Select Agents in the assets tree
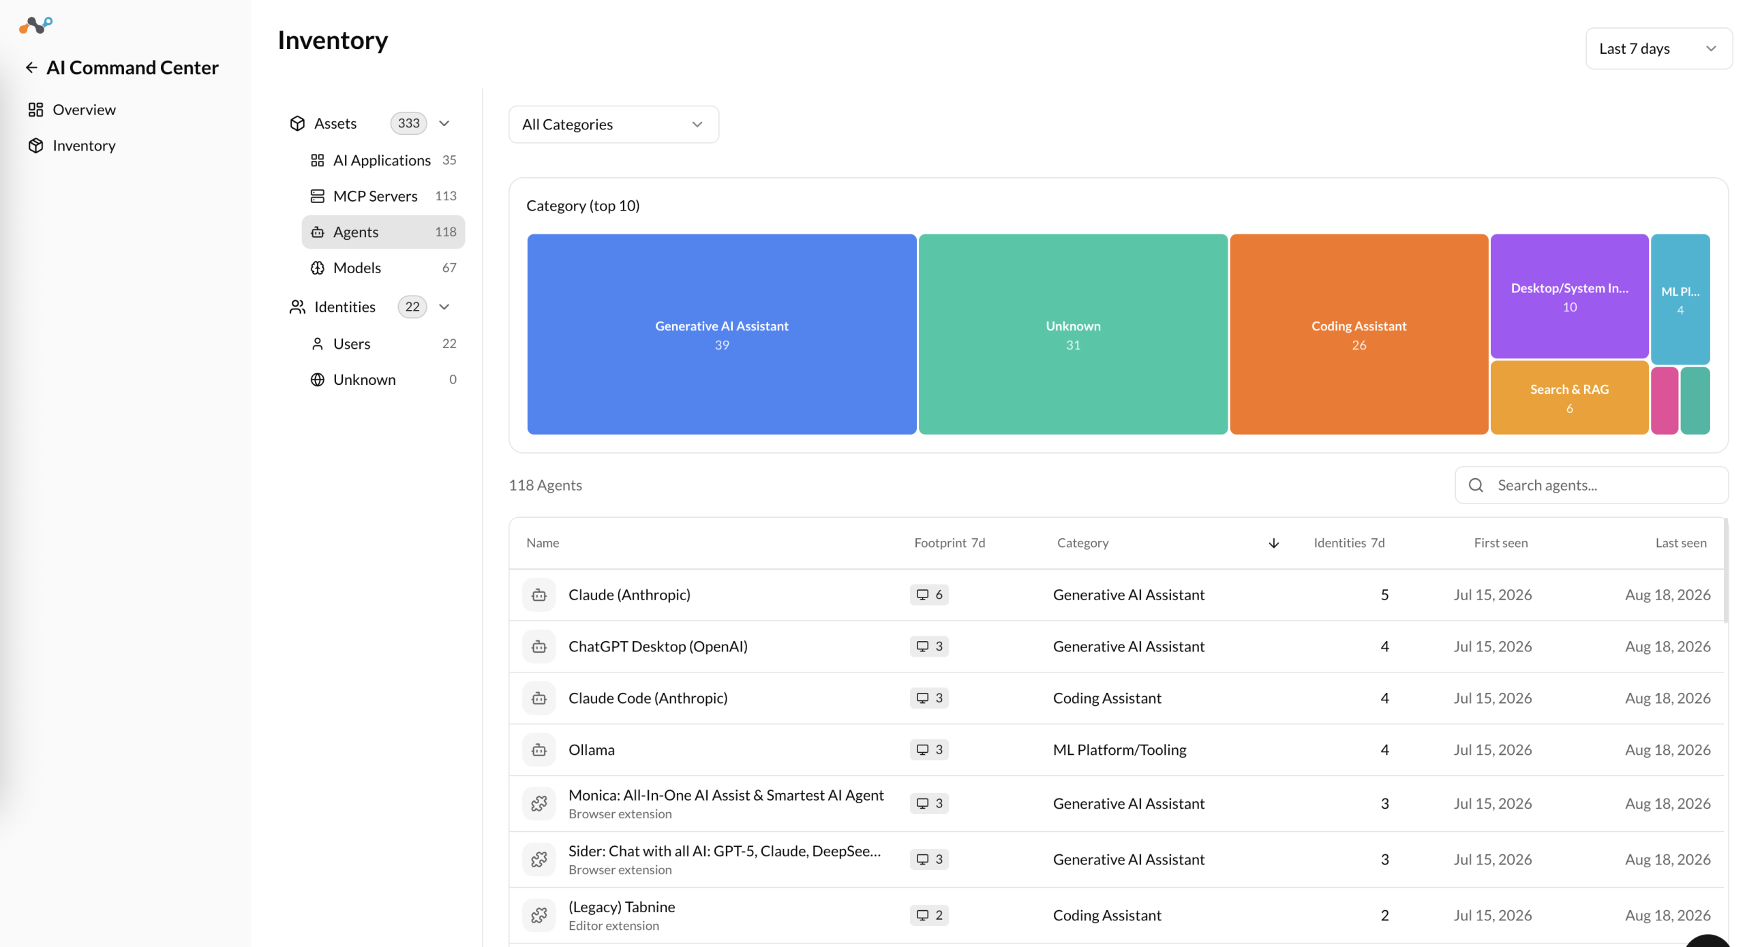 coord(383,232)
